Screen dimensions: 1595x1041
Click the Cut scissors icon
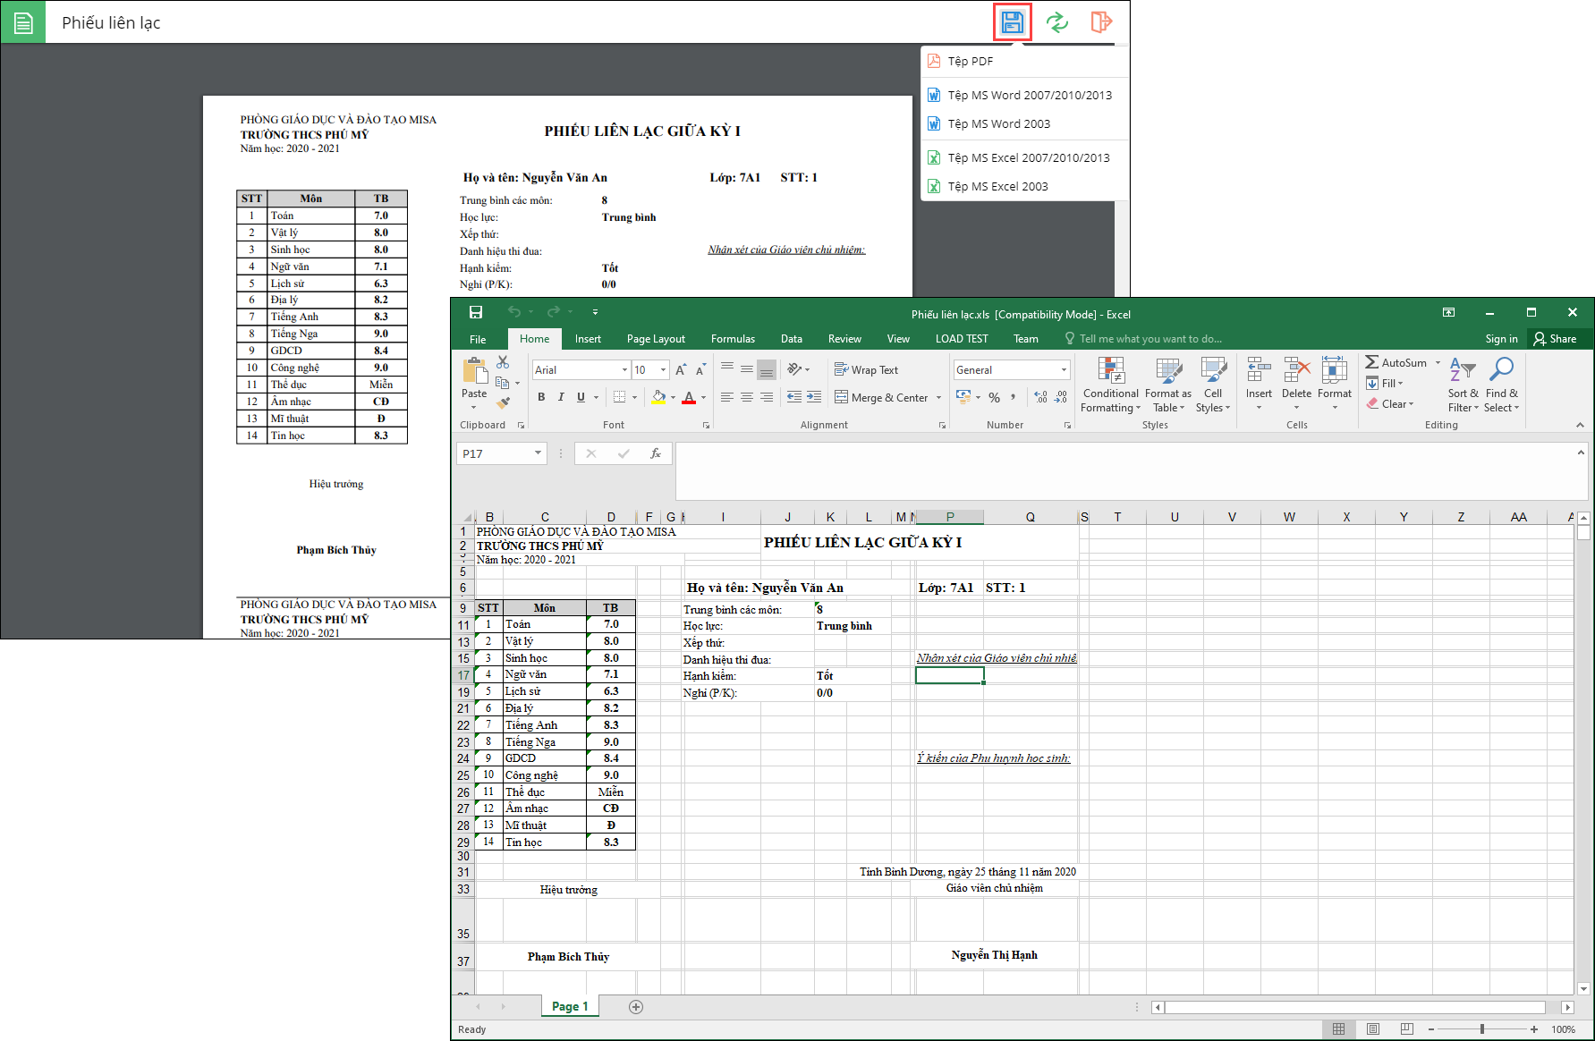(x=503, y=362)
